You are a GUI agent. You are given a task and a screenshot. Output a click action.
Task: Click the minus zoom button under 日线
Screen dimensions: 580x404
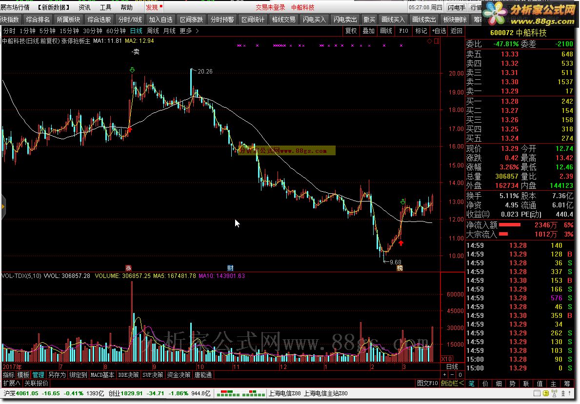tap(452, 375)
